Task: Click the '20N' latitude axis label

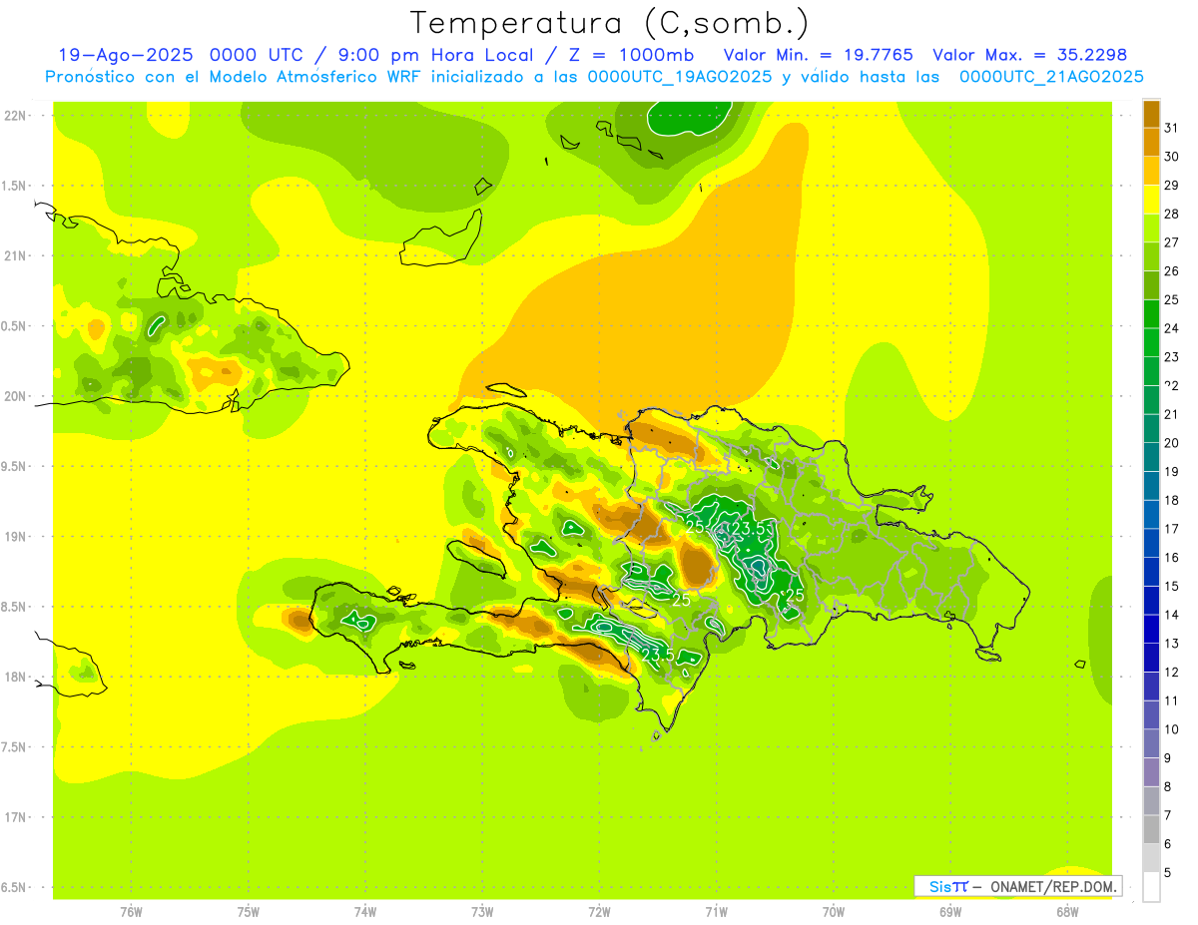Action: pyautogui.click(x=16, y=396)
